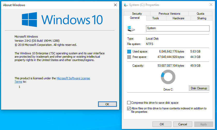The image size is (217, 130).
Task: Uncheck Allow files on this drive to be indexed
Action: tap(129, 108)
